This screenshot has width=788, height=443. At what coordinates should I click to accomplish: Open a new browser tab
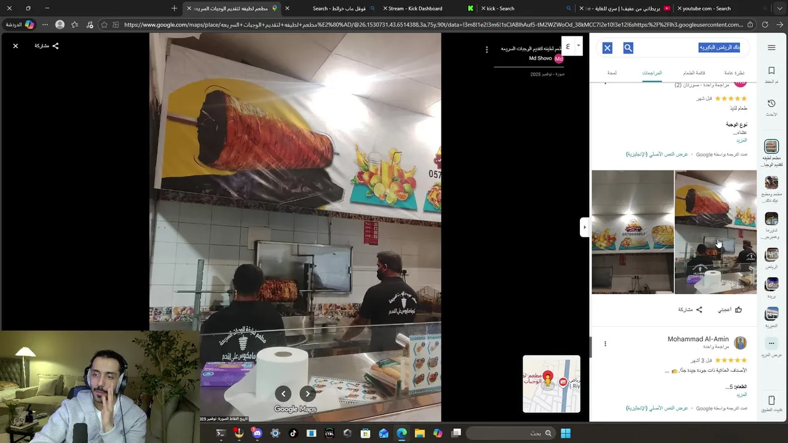coord(174,9)
